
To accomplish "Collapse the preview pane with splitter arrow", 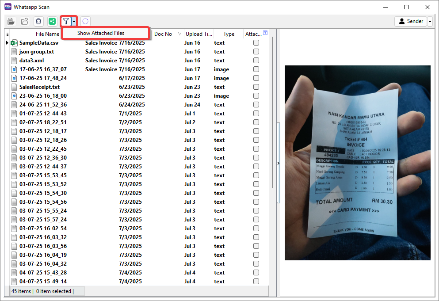I will pos(278,163).
